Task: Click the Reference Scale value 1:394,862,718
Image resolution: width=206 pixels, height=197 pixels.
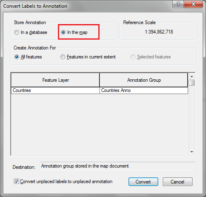Action: click(159, 32)
